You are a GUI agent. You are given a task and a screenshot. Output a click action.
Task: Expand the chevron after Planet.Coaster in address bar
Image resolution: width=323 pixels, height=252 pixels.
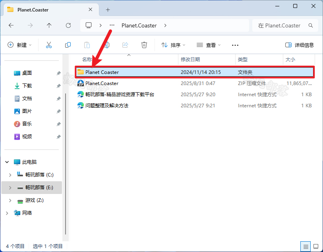pyautogui.click(x=165, y=25)
